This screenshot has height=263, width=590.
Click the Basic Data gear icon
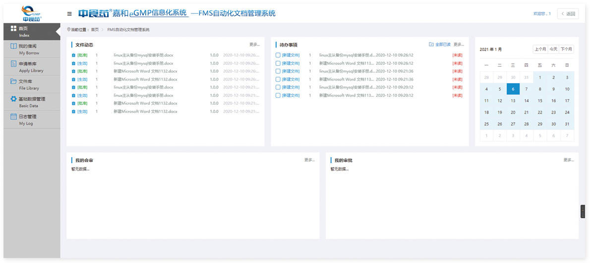[14, 99]
